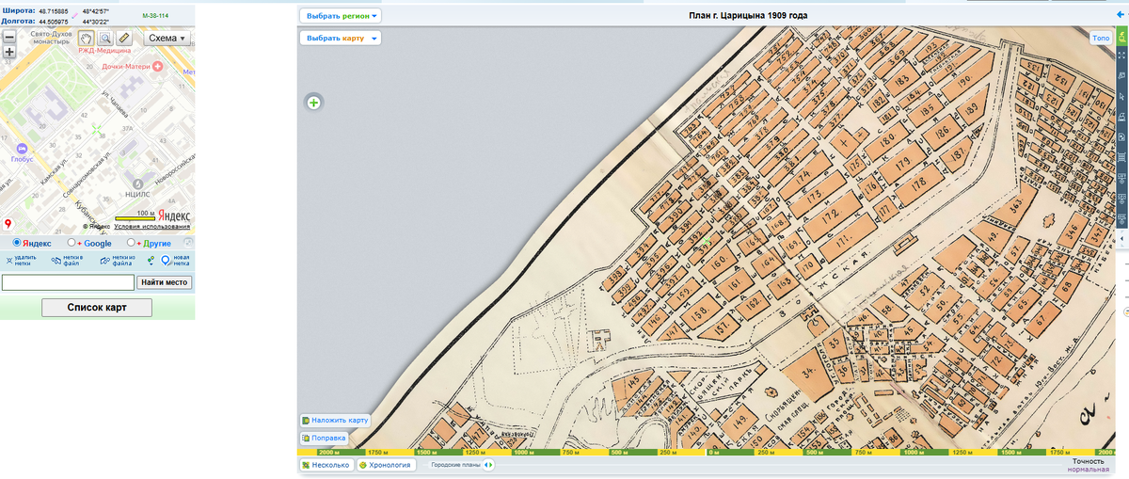Select the ruler measuring tool
The image size is (1129, 479).
[124, 38]
